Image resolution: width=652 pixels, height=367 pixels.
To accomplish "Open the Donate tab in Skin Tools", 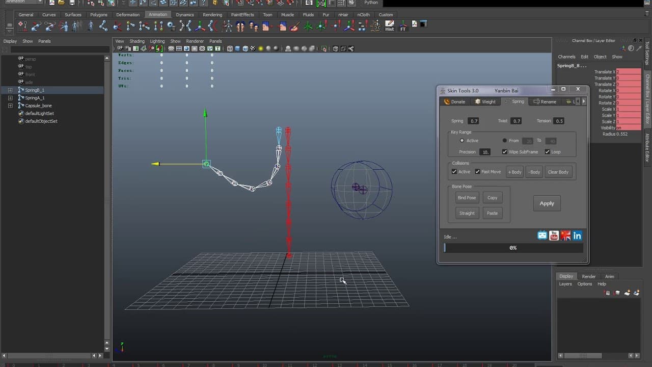I will [x=455, y=101].
